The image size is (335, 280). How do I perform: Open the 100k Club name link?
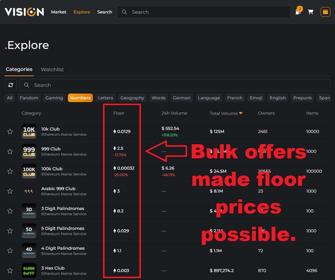52,169
